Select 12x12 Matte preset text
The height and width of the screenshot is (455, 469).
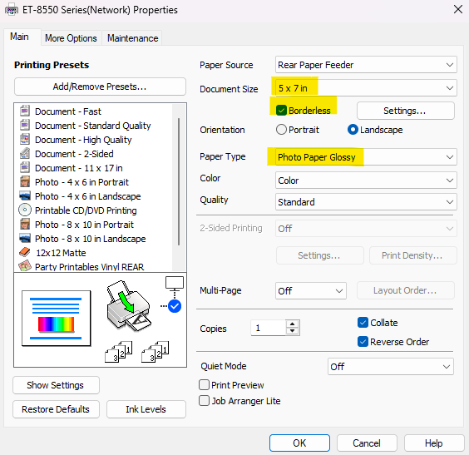click(x=61, y=253)
